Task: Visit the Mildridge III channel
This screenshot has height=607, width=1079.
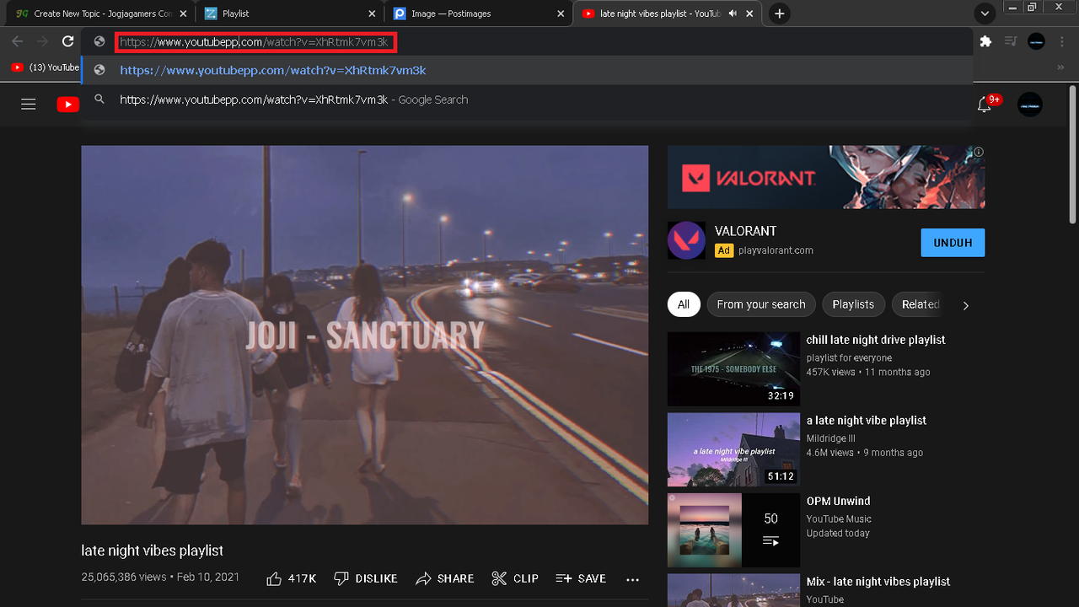Action: pyautogui.click(x=830, y=438)
